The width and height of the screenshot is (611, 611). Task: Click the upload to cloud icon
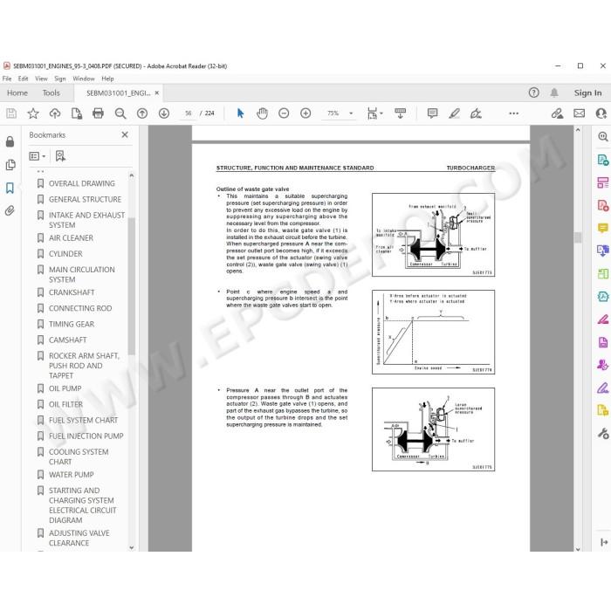pos(55,113)
